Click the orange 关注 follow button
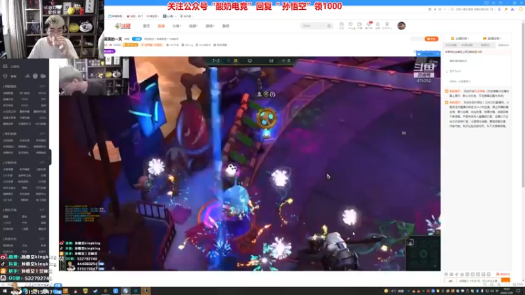 click(431, 39)
